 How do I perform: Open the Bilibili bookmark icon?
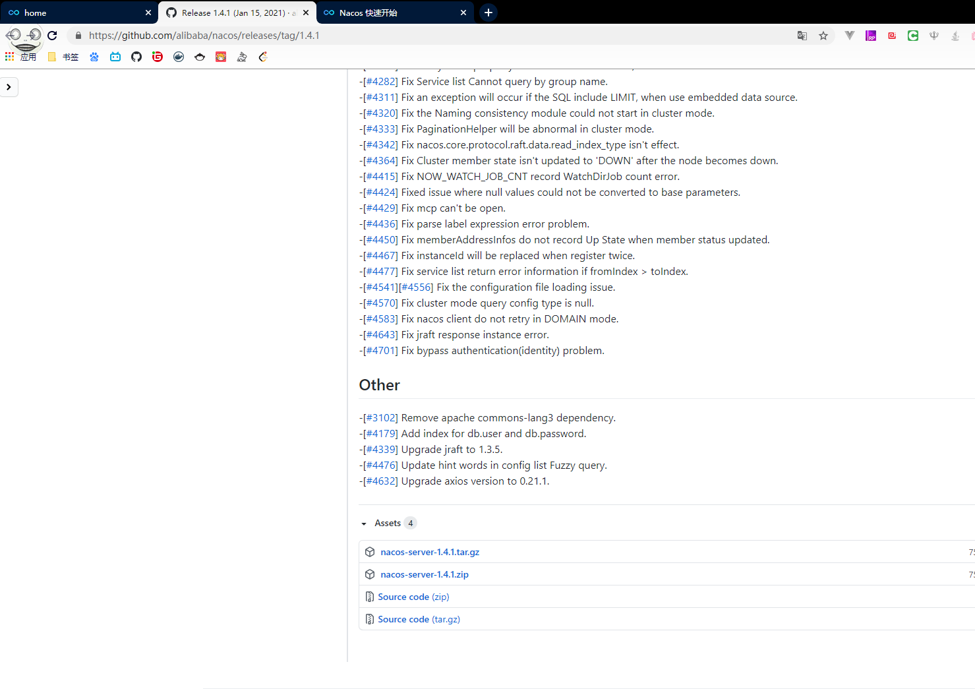[115, 57]
